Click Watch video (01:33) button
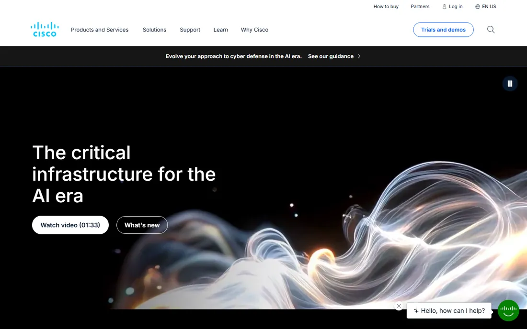 coord(70,225)
